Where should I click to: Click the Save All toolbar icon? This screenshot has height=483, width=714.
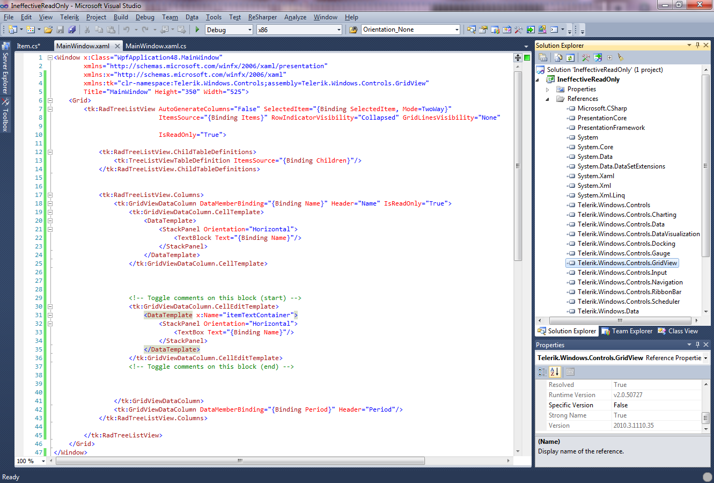pos(71,30)
